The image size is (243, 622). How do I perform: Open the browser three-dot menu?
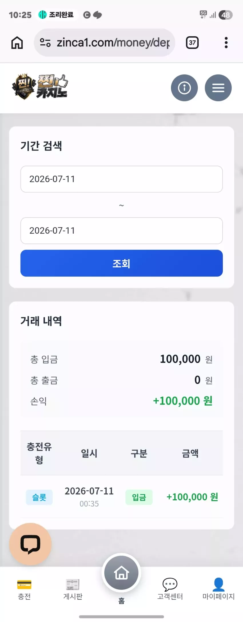pyautogui.click(x=226, y=43)
